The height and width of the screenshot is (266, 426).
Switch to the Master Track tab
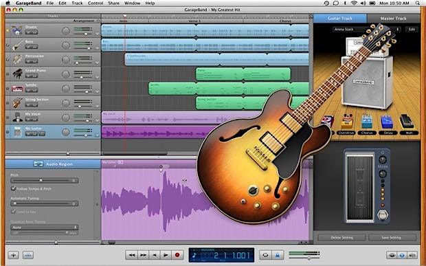[x=394, y=19]
